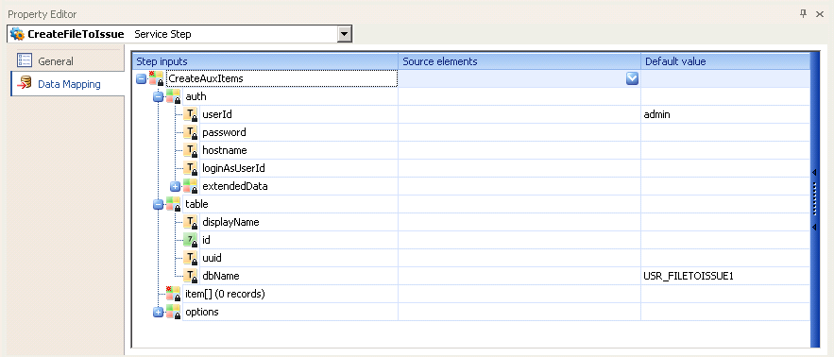This screenshot has width=834, height=357.
Task: Click the USR_FILETOISSUE1 default value cell
Action: point(725,276)
